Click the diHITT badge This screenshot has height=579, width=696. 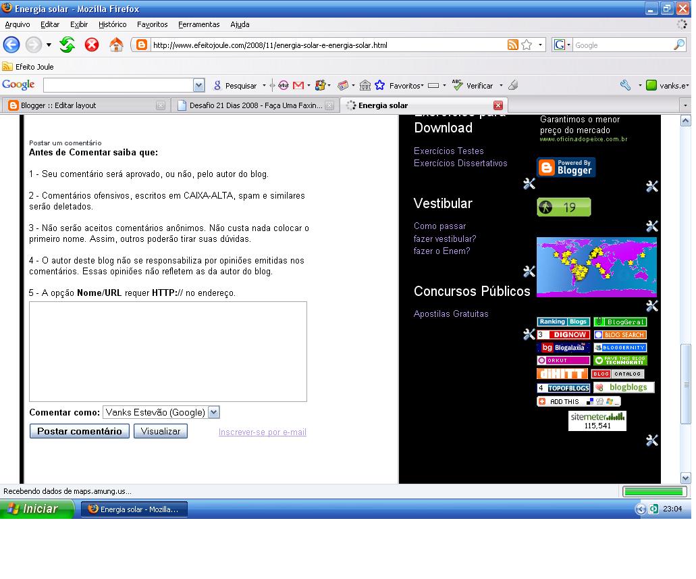pos(562,374)
